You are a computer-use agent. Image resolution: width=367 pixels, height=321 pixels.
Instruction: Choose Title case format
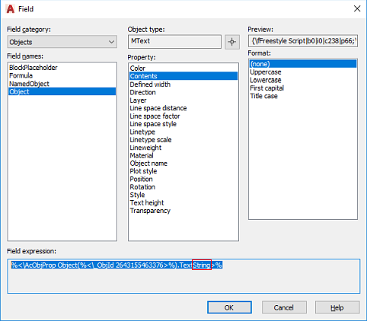coord(263,96)
